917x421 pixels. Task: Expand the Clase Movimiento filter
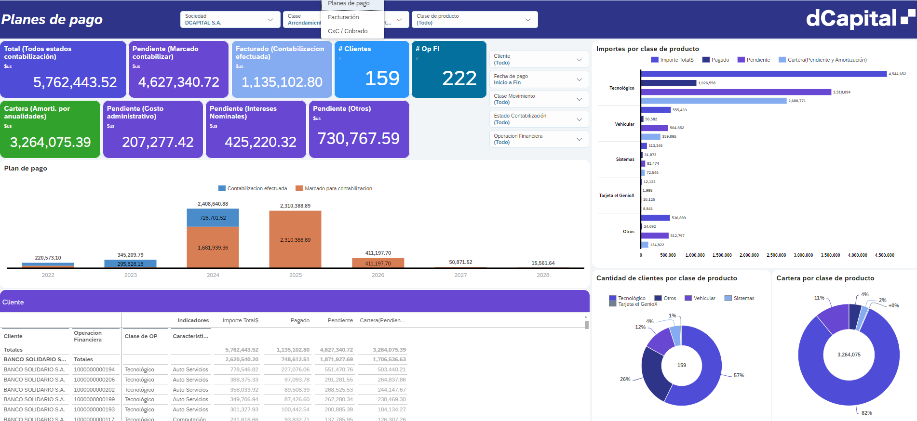[539, 99]
